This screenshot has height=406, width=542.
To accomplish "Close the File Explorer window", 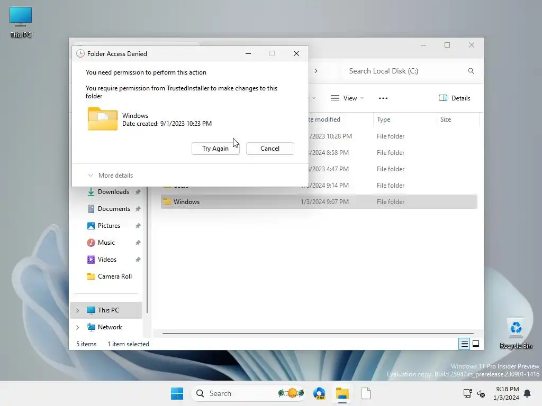I will [472, 45].
